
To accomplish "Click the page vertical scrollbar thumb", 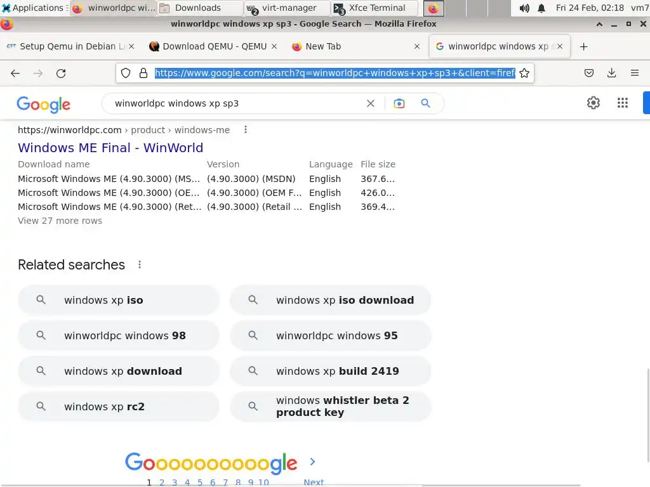I will 647,415.
